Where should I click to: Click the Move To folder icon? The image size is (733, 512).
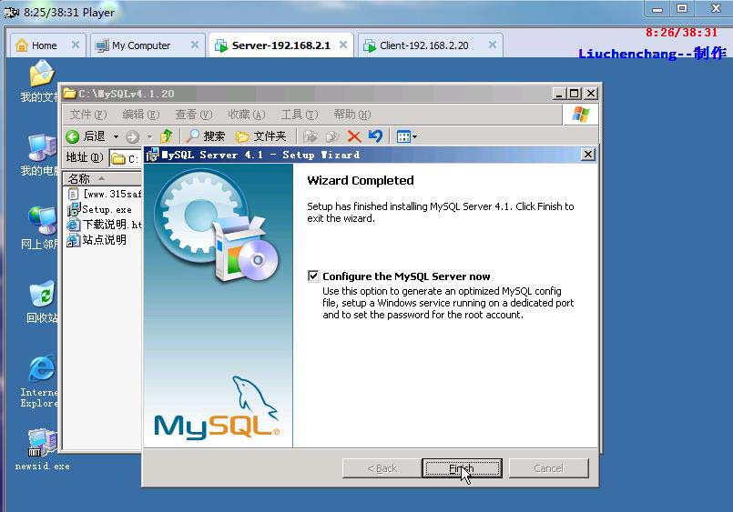point(310,136)
